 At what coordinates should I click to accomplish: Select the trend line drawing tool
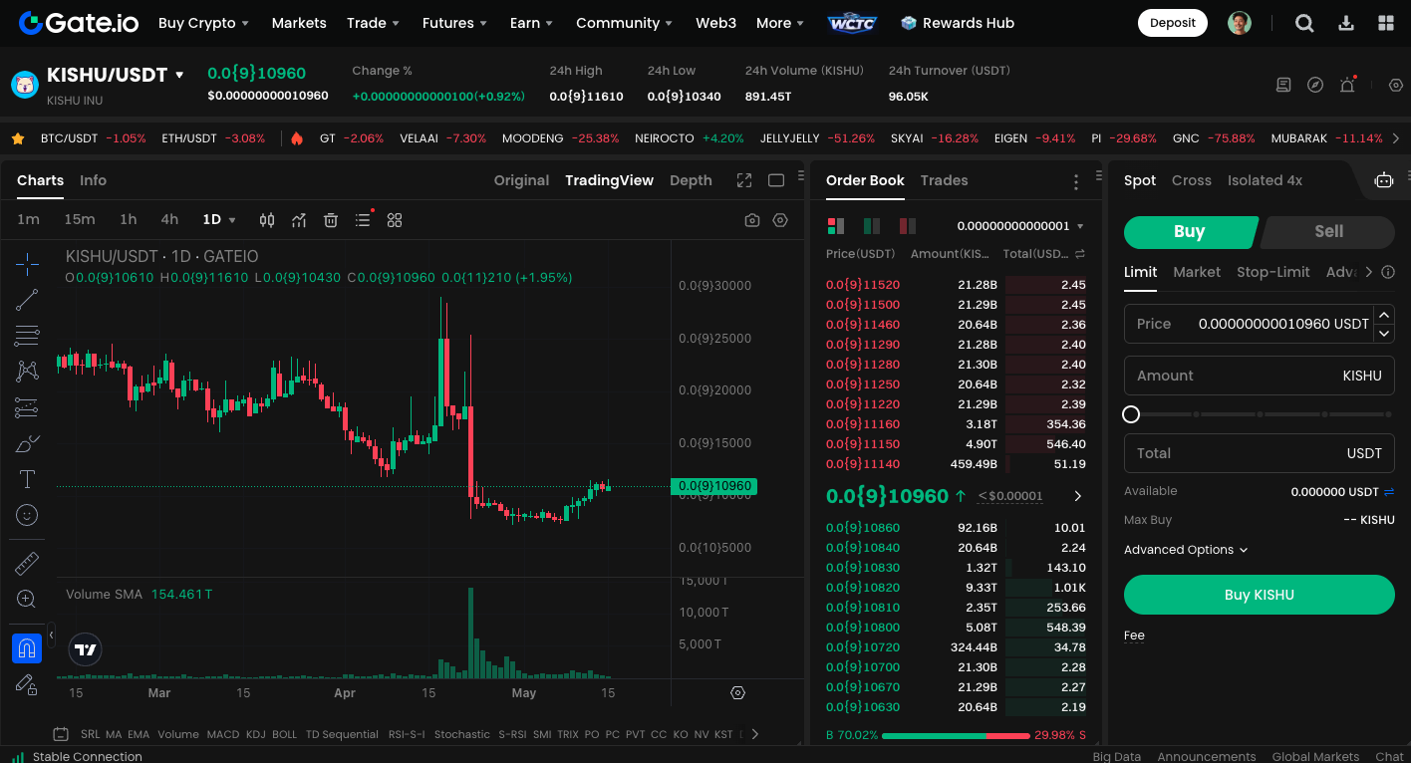coord(27,299)
